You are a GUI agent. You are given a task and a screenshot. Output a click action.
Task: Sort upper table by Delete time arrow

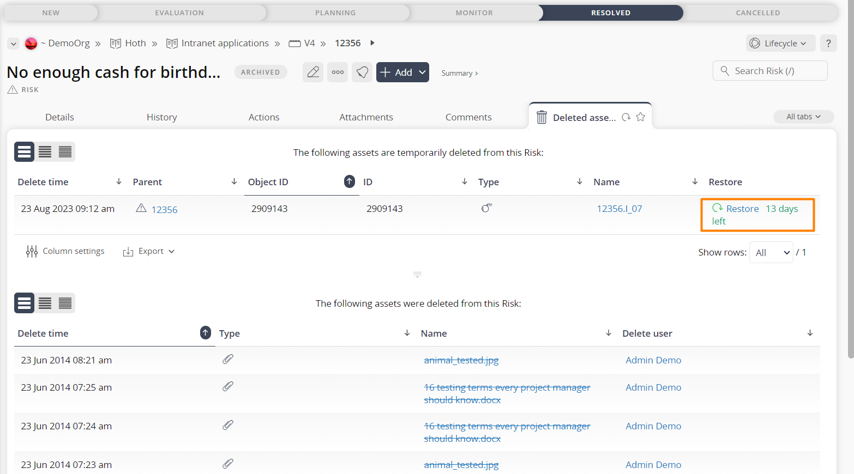(119, 181)
